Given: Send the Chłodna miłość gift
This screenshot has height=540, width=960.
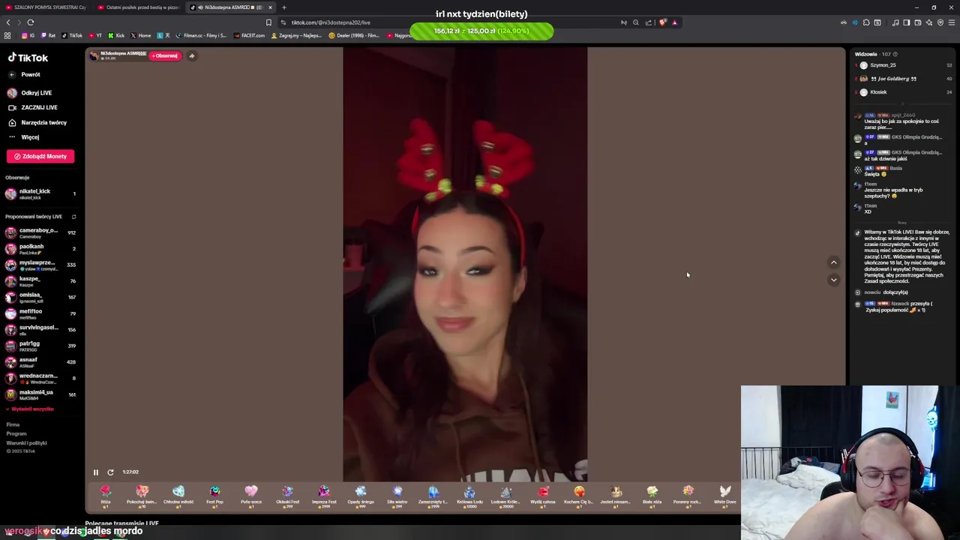Looking at the screenshot, I should coord(178,496).
